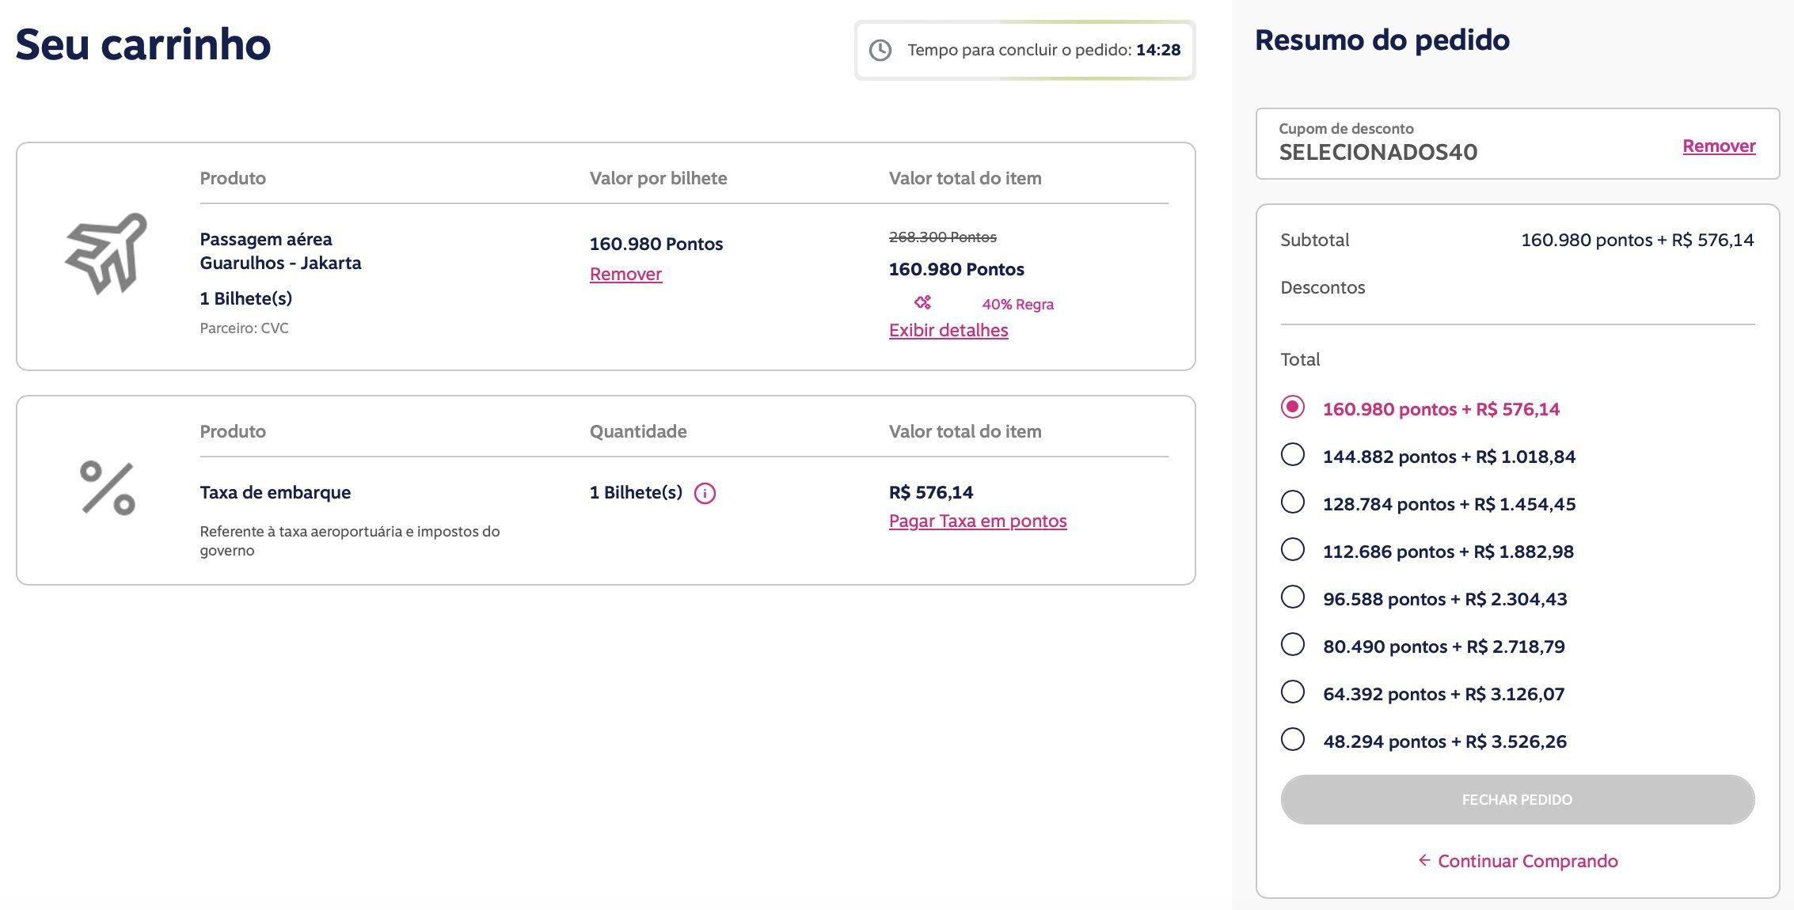Viewport: 1794px width, 910px height.
Task: Remove the Guarulhos - Jakarta ticket
Action: tap(625, 274)
